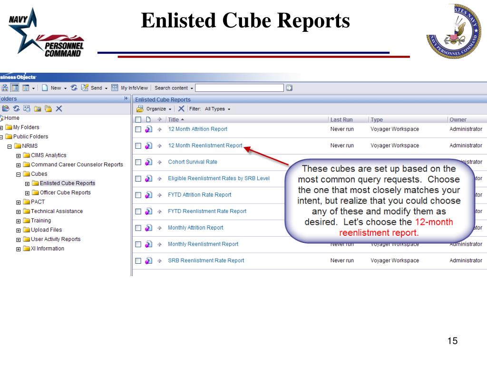487x365 pixels.
Task: Open the 12 Month Attrition Report link
Action: 197,129
